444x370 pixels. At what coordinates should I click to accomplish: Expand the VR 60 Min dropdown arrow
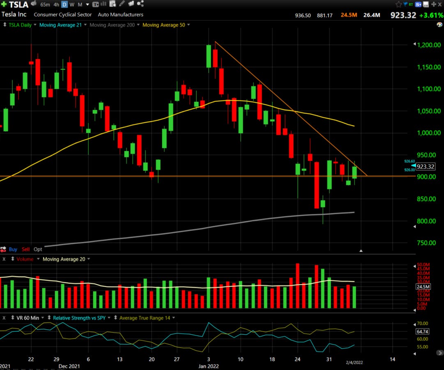pyautogui.click(x=42, y=317)
